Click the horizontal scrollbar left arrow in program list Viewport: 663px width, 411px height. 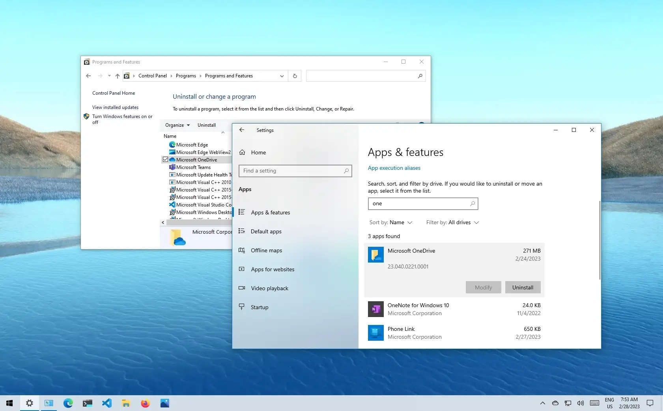(x=163, y=223)
